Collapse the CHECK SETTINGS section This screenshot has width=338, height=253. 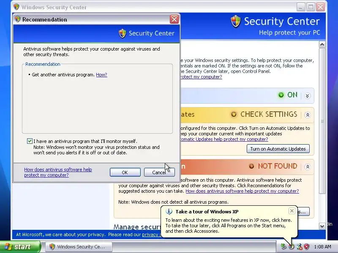point(308,115)
